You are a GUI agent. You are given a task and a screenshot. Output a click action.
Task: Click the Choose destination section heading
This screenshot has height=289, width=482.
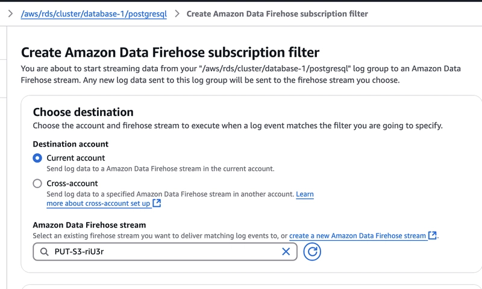(83, 112)
